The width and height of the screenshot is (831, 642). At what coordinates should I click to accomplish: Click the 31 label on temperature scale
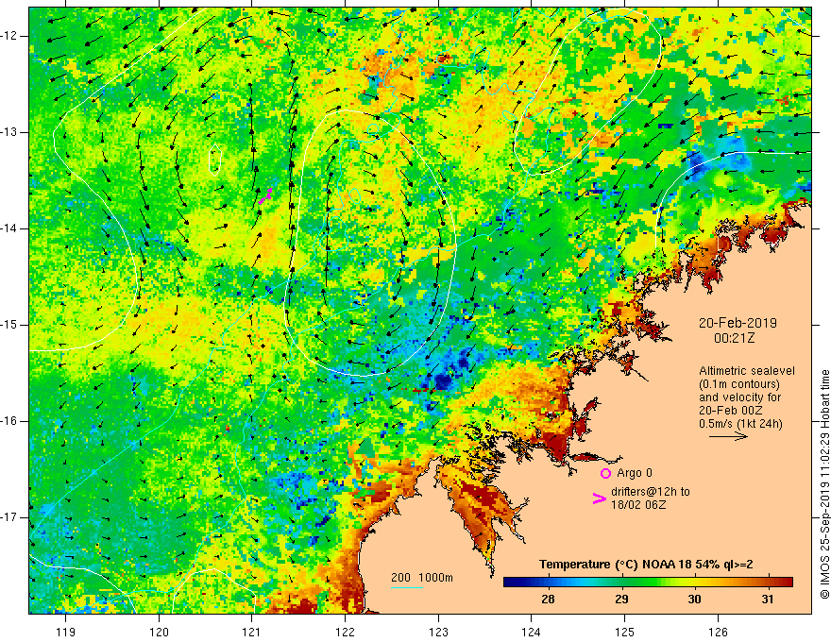[768, 600]
